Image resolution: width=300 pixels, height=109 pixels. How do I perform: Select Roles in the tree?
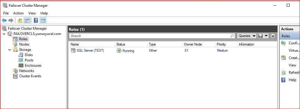click(23, 39)
